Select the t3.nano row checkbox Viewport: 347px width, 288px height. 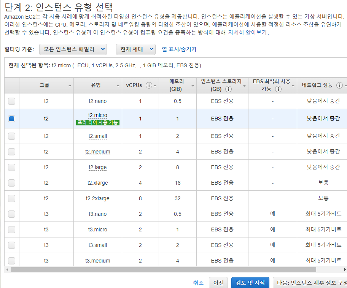[x=11, y=214]
